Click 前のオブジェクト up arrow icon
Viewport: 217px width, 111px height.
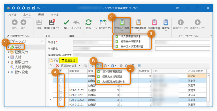(x=181, y=22)
